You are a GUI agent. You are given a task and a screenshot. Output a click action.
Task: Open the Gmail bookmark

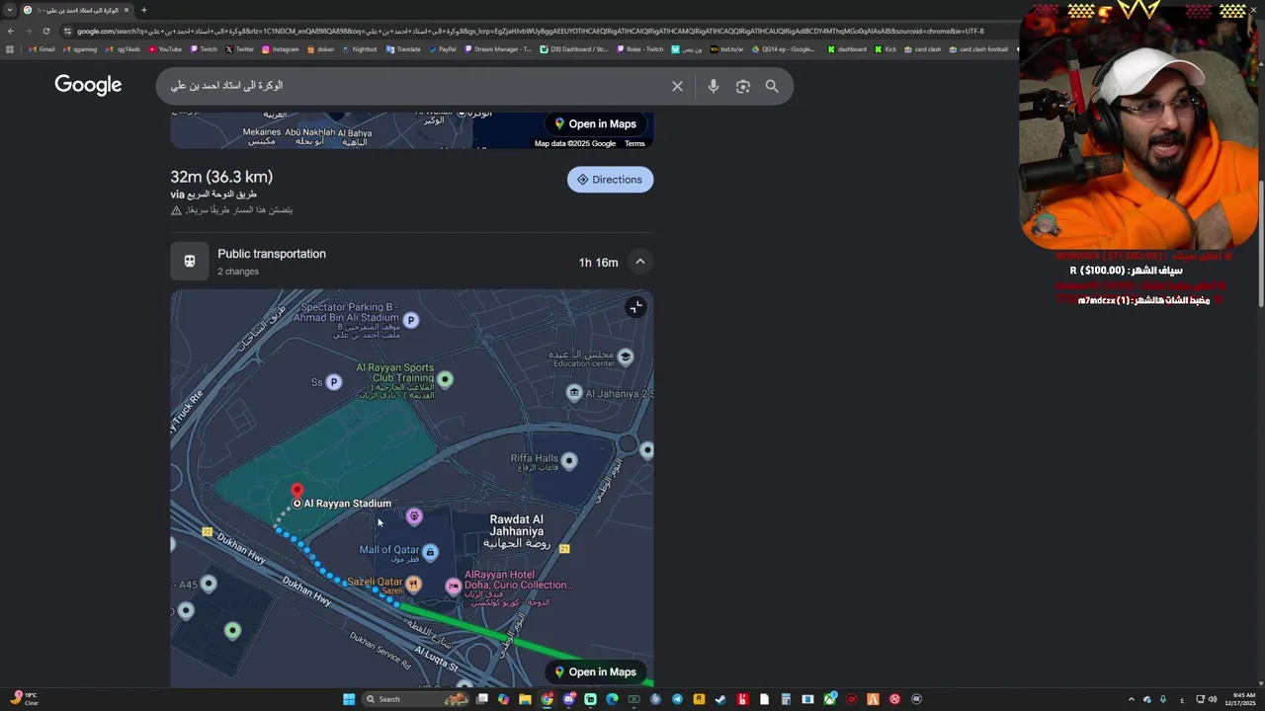(x=42, y=49)
